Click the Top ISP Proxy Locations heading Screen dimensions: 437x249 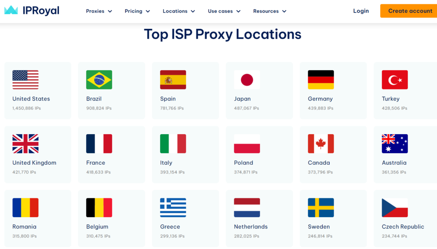[x=223, y=34]
